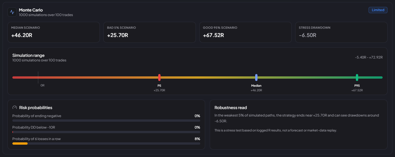Click the 0R dashed line label
The height and width of the screenshot is (157, 395).
(x=42, y=86)
